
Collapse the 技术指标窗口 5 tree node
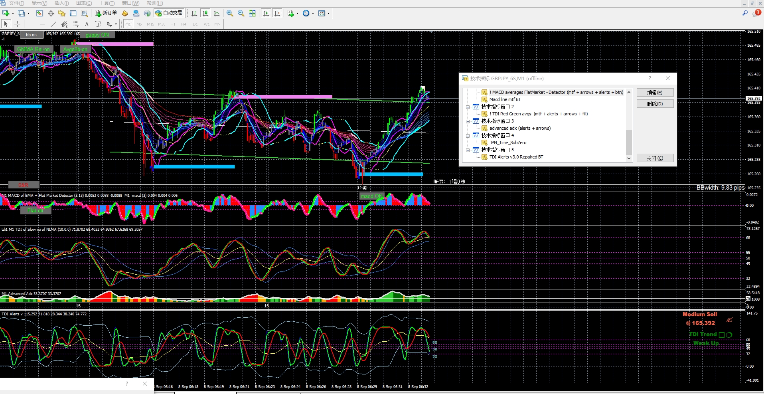pos(468,150)
